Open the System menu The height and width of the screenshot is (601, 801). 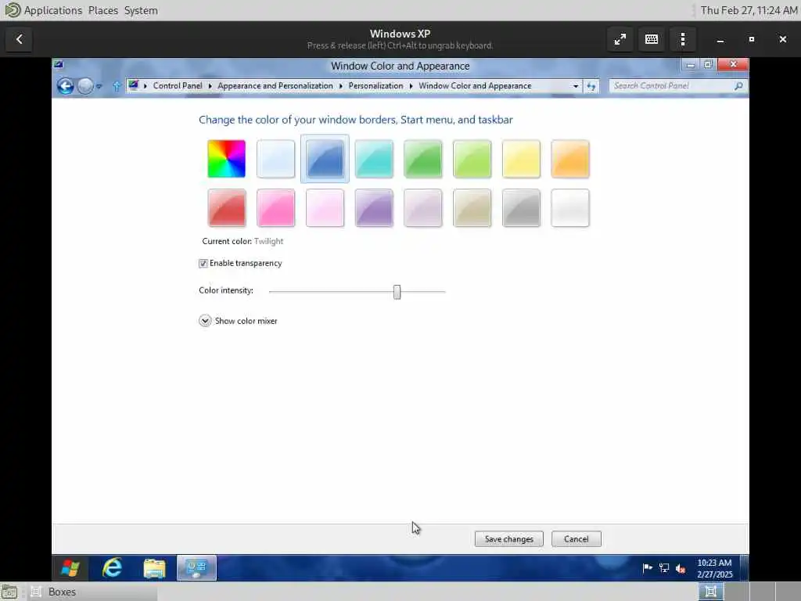coord(141,10)
